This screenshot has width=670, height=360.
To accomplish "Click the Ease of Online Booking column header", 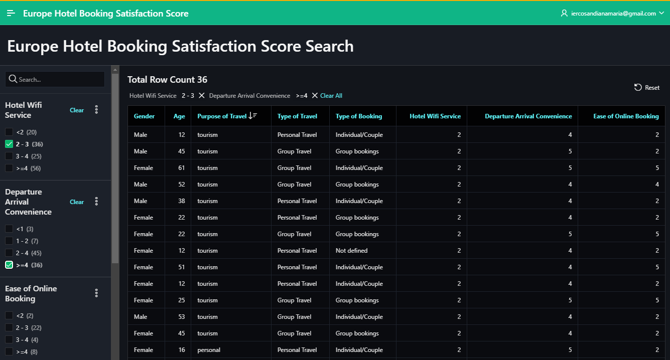I will (625, 116).
